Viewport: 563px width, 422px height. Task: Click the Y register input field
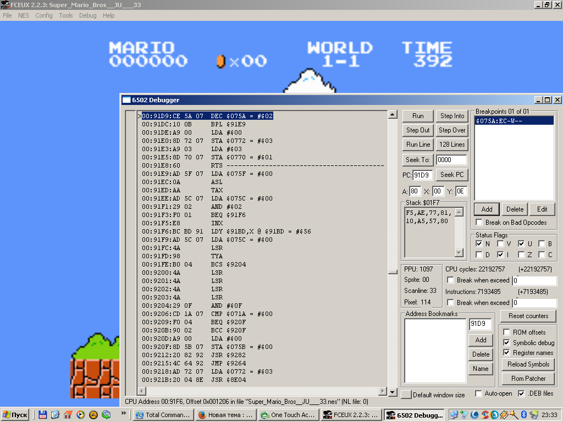pos(461,191)
